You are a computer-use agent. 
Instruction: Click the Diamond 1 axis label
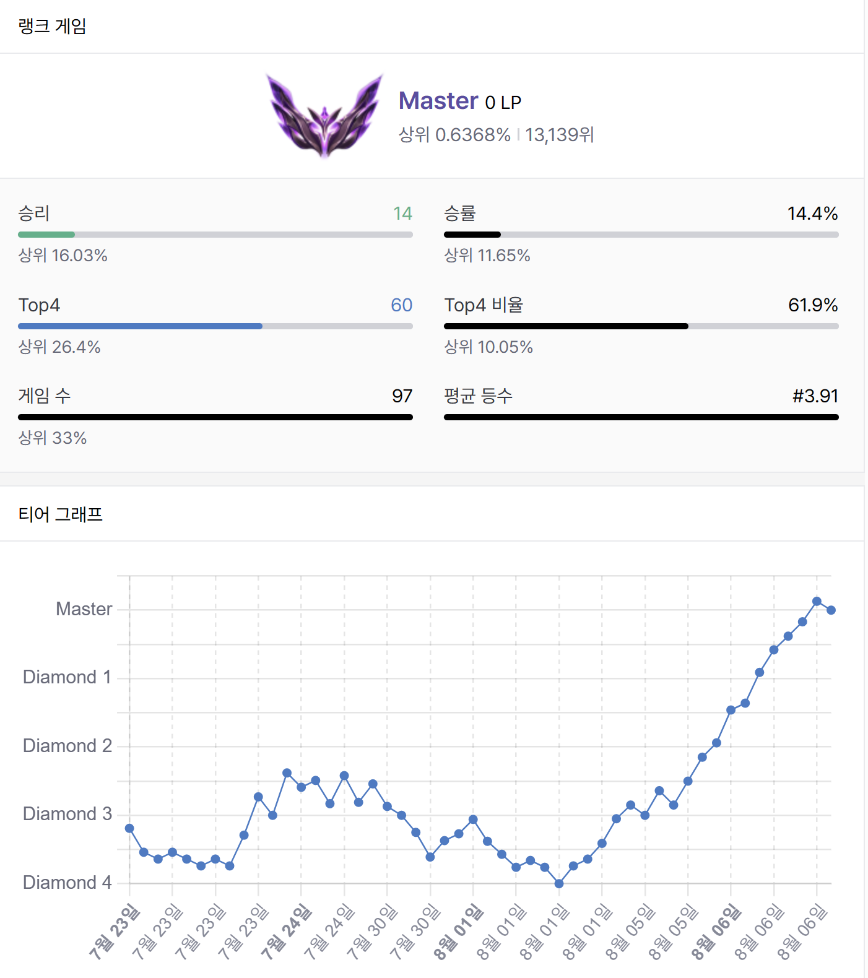click(x=67, y=677)
